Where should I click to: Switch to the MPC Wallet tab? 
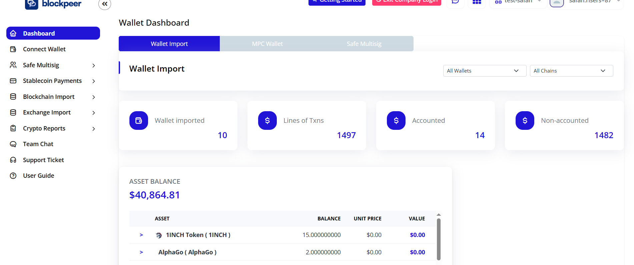click(267, 44)
